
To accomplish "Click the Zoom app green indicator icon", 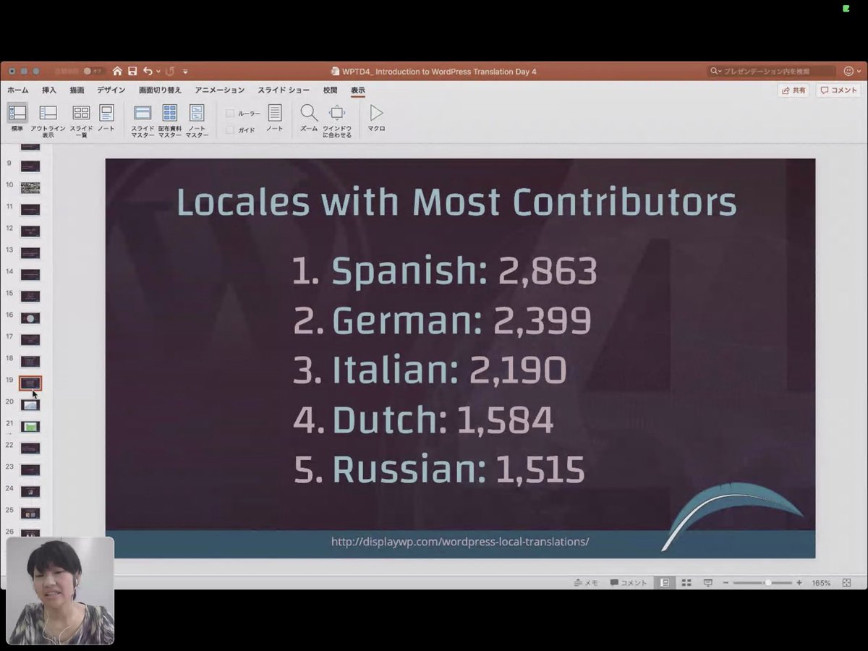I will [846, 9].
